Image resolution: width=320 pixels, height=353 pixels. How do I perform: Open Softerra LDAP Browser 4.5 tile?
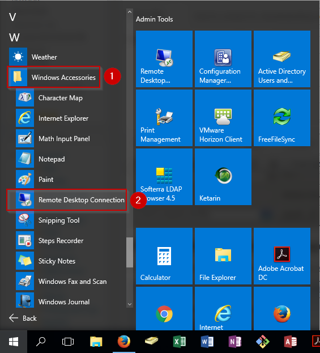coord(164,177)
